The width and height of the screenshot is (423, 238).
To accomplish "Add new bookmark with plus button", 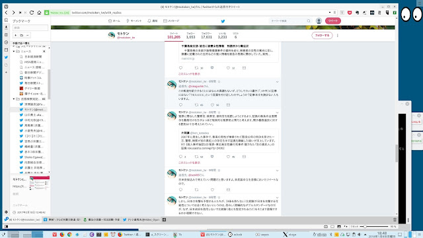I will (x=16, y=35).
